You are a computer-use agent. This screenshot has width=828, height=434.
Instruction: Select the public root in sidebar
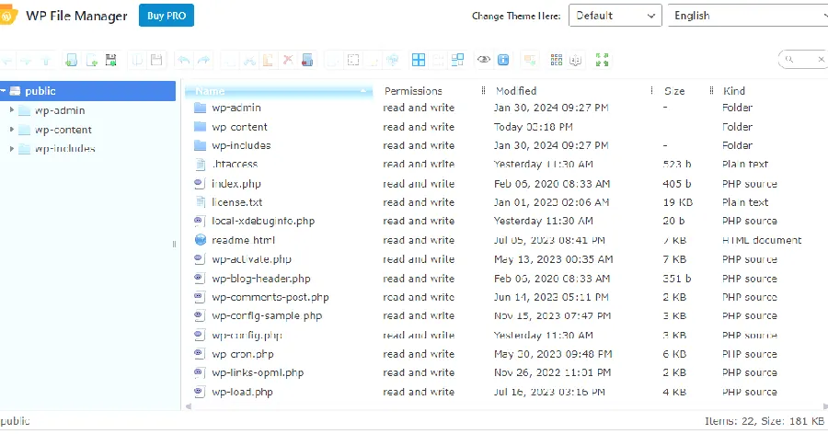[x=87, y=91]
